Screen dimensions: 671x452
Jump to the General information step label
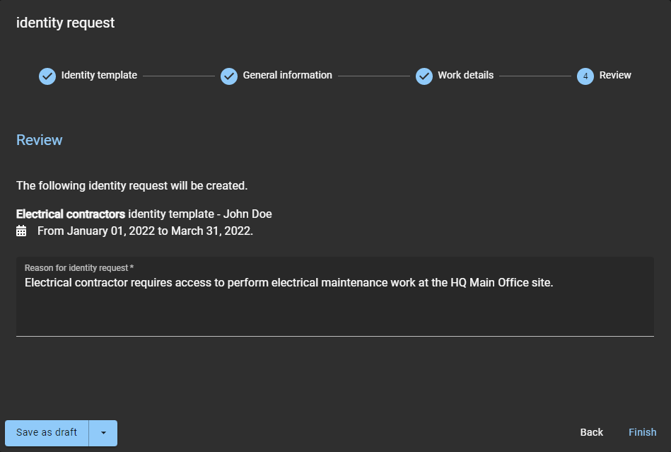[287, 75]
